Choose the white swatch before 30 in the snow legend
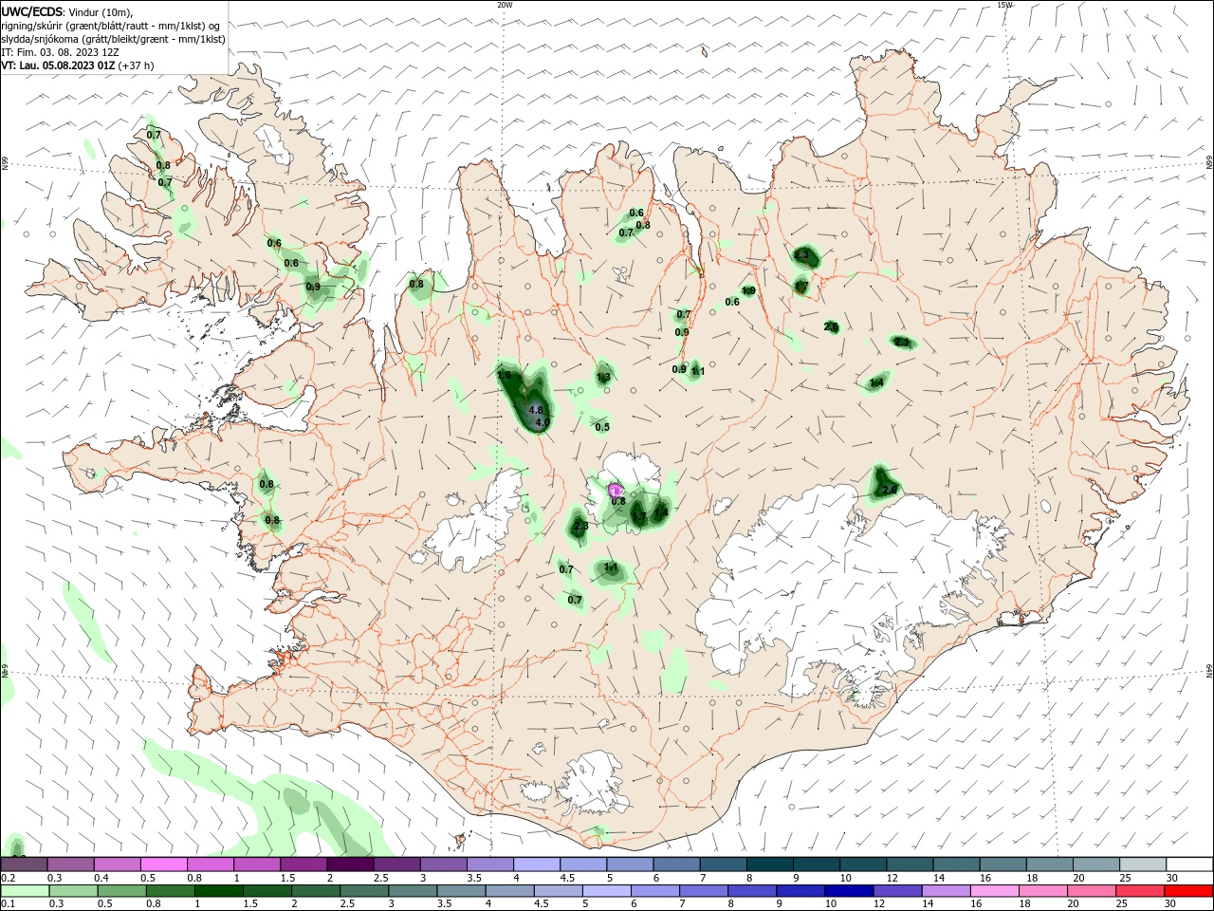The width and height of the screenshot is (1214, 911). coord(1189,865)
